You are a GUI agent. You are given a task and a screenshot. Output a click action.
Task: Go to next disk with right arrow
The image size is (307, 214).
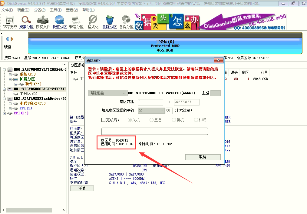tap(12, 39)
